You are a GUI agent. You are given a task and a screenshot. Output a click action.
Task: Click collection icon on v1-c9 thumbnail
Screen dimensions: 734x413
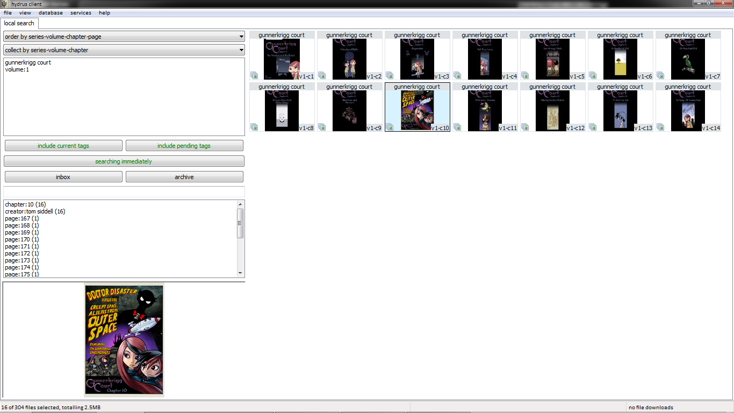[x=322, y=127]
